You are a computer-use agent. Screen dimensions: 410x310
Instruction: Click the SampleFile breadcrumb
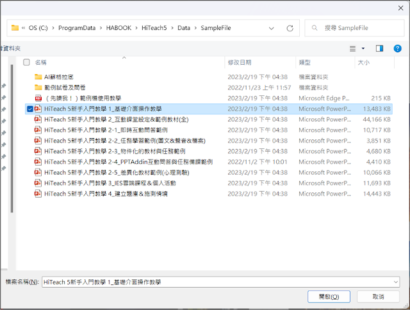tap(216, 28)
